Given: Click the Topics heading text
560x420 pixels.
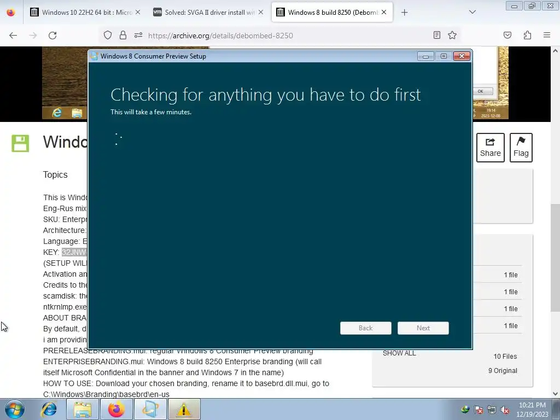Looking at the screenshot, I should [x=55, y=174].
